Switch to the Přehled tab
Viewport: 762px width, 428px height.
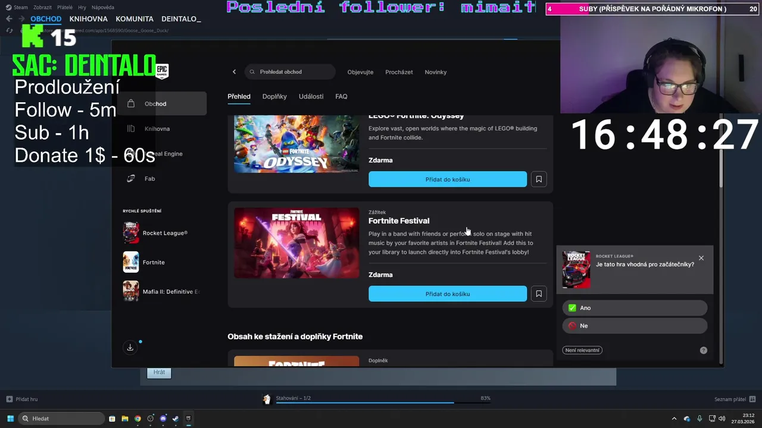239,96
